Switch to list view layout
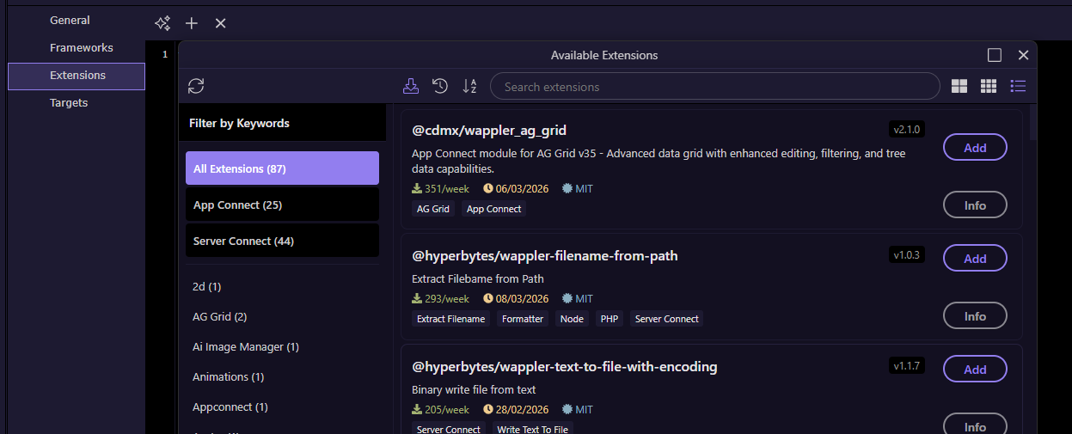The width and height of the screenshot is (1072, 434). 1018,86
